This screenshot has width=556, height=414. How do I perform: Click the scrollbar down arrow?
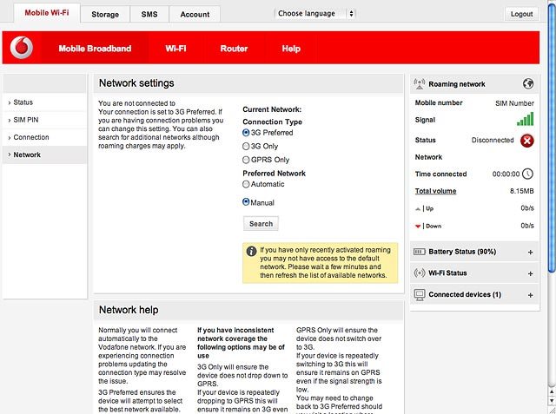click(552, 400)
